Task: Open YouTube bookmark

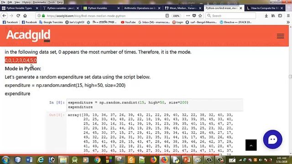Action: click(128, 22)
